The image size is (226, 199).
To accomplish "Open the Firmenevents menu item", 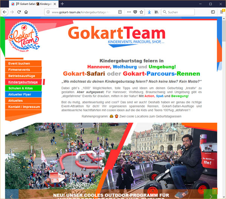I will pyautogui.click(x=23, y=70).
